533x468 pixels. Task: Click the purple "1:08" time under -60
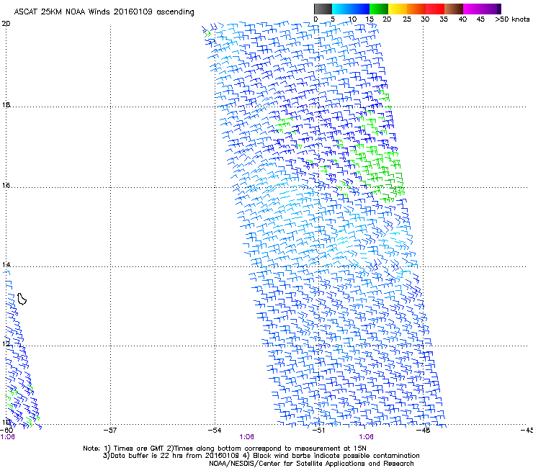(x=7, y=437)
